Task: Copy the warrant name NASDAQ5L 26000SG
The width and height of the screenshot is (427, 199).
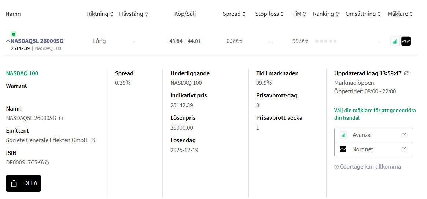Action: (61, 118)
